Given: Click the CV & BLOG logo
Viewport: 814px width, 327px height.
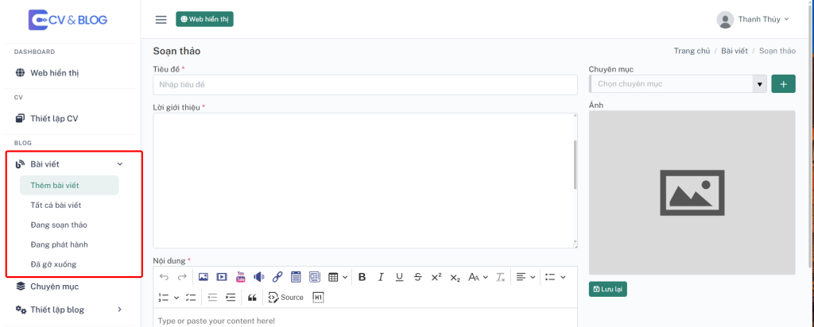Looking at the screenshot, I should click(x=68, y=20).
